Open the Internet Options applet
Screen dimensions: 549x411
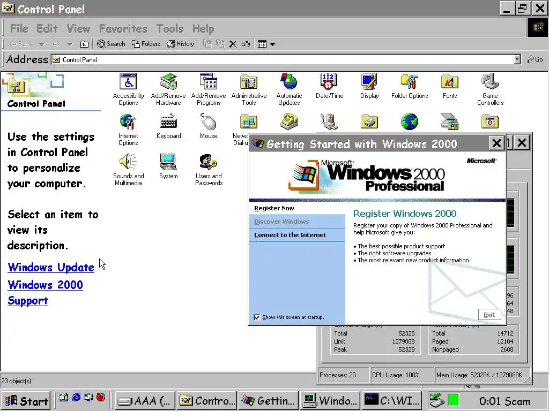[128, 130]
